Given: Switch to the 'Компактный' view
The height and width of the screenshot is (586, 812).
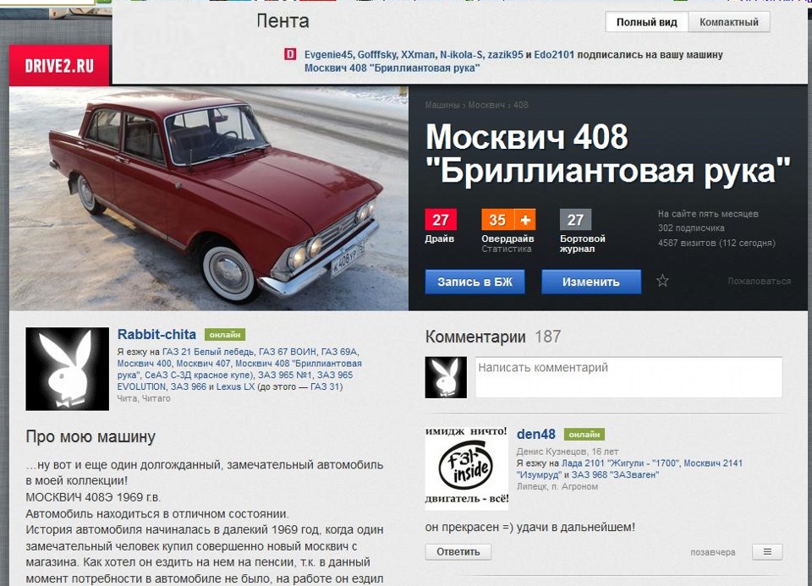Looking at the screenshot, I should point(728,22).
